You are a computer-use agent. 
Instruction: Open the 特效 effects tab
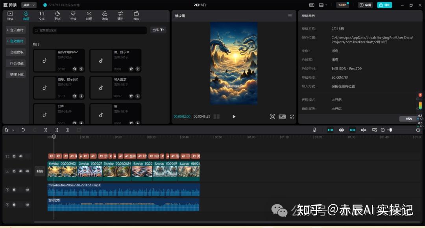[x=73, y=16]
